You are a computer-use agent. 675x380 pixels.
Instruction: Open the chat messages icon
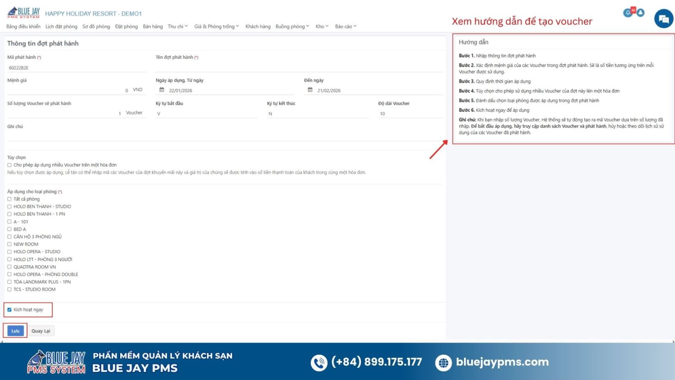(x=663, y=18)
